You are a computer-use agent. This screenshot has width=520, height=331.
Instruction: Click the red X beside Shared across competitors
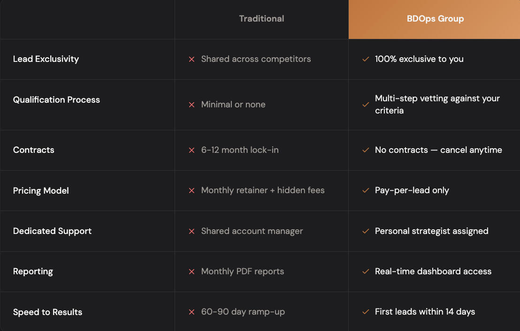tap(191, 60)
